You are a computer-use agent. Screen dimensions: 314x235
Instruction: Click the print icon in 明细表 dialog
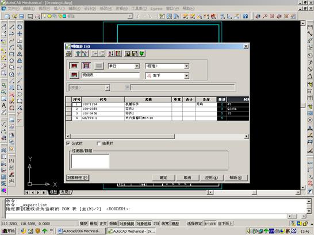pyautogui.click(x=68, y=53)
